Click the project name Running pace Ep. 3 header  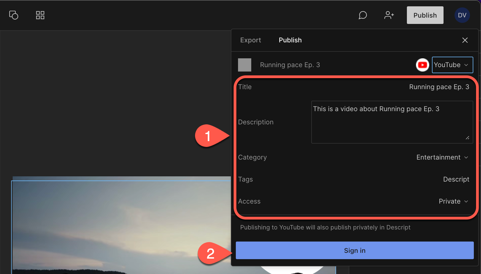tap(290, 65)
